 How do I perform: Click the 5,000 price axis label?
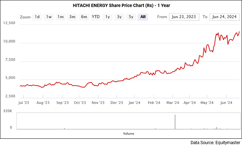pyautogui.click(x=10, y=78)
